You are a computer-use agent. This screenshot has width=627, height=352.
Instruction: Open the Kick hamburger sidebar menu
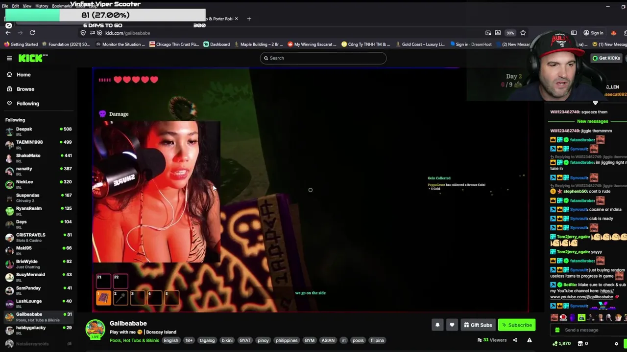(x=9, y=58)
